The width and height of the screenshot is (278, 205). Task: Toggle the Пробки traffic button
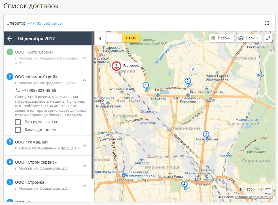pos(221,38)
